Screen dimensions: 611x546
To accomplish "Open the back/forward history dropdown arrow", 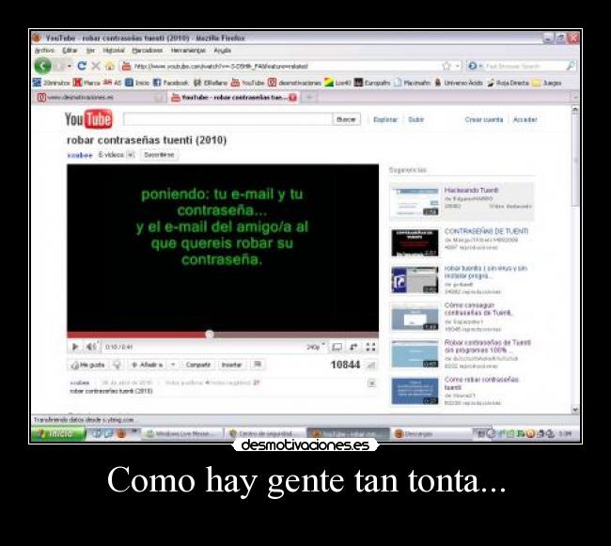I will (x=69, y=66).
